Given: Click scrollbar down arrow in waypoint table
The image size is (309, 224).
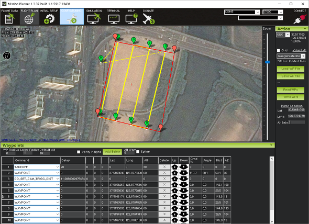Looking at the screenshot, I should click(272, 221).
